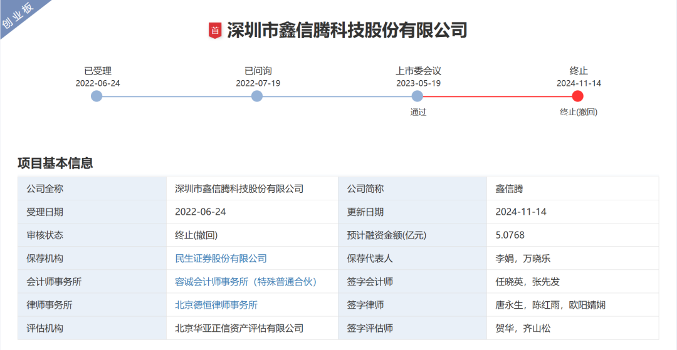Click the 北京华亚正信资产评估有限公司 value cell
677x350 pixels.
pos(252,329)
